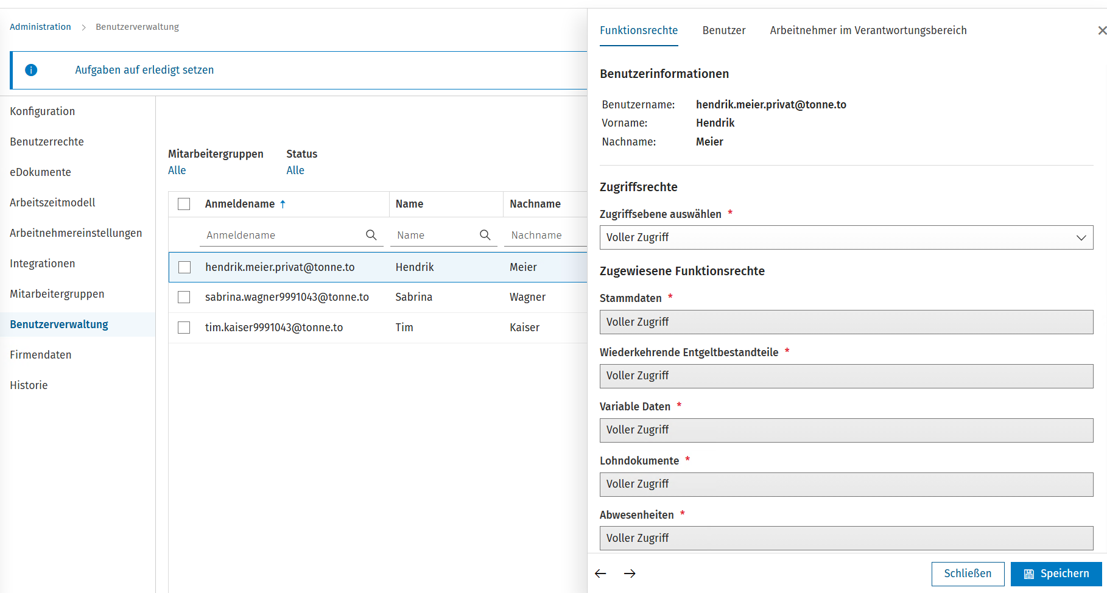
Task: Go to previous user with left arrow
Action: [600, 574]
